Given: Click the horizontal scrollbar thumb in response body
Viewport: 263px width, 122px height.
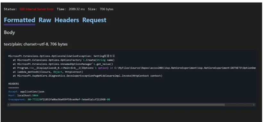Looking at the screenshot, I should [x=117, y=105].
